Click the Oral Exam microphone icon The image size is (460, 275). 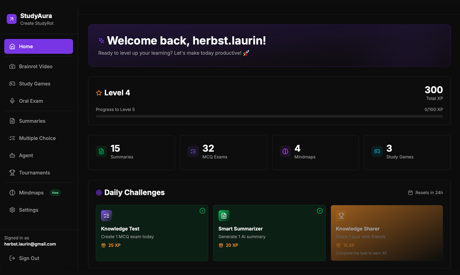tap(12, 101)
